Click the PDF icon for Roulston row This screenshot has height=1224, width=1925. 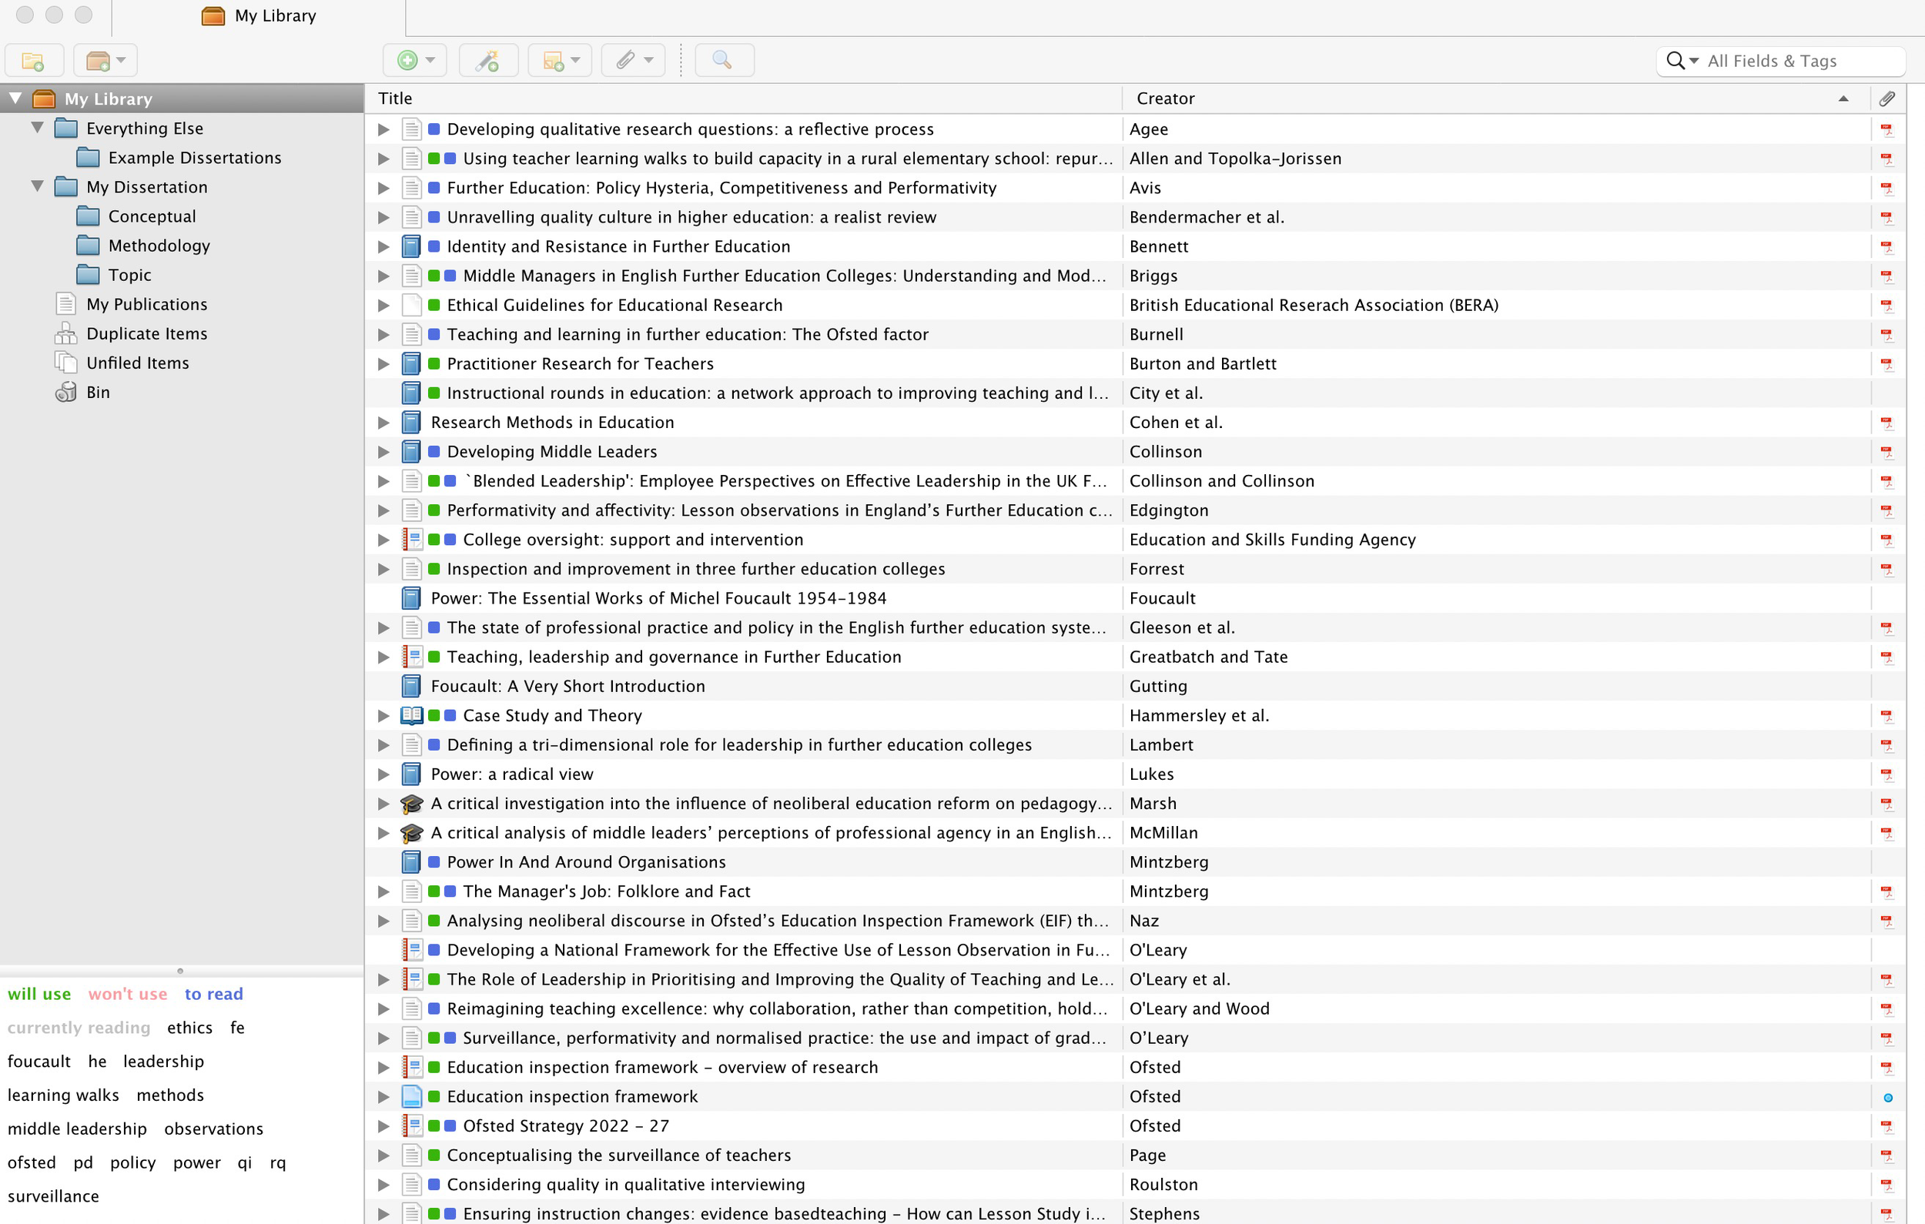[1886, 1184]
